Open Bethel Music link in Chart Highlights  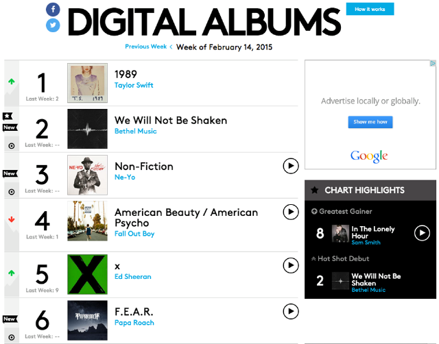pyautogui.click(x=368, y=290)
